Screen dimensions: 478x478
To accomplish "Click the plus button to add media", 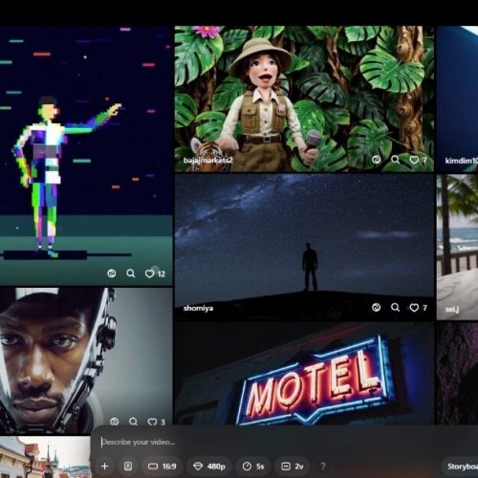I will [x=104, y=467].
